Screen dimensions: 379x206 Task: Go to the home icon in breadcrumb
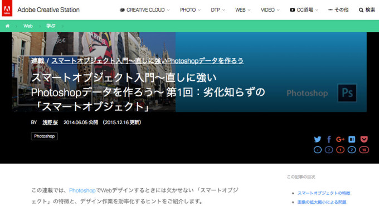pyautogui.click(x=7, y=26)
